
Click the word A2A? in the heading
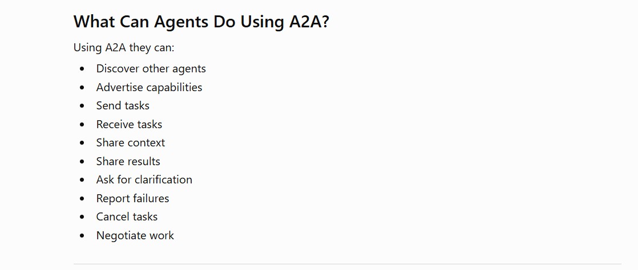(309, 22)
